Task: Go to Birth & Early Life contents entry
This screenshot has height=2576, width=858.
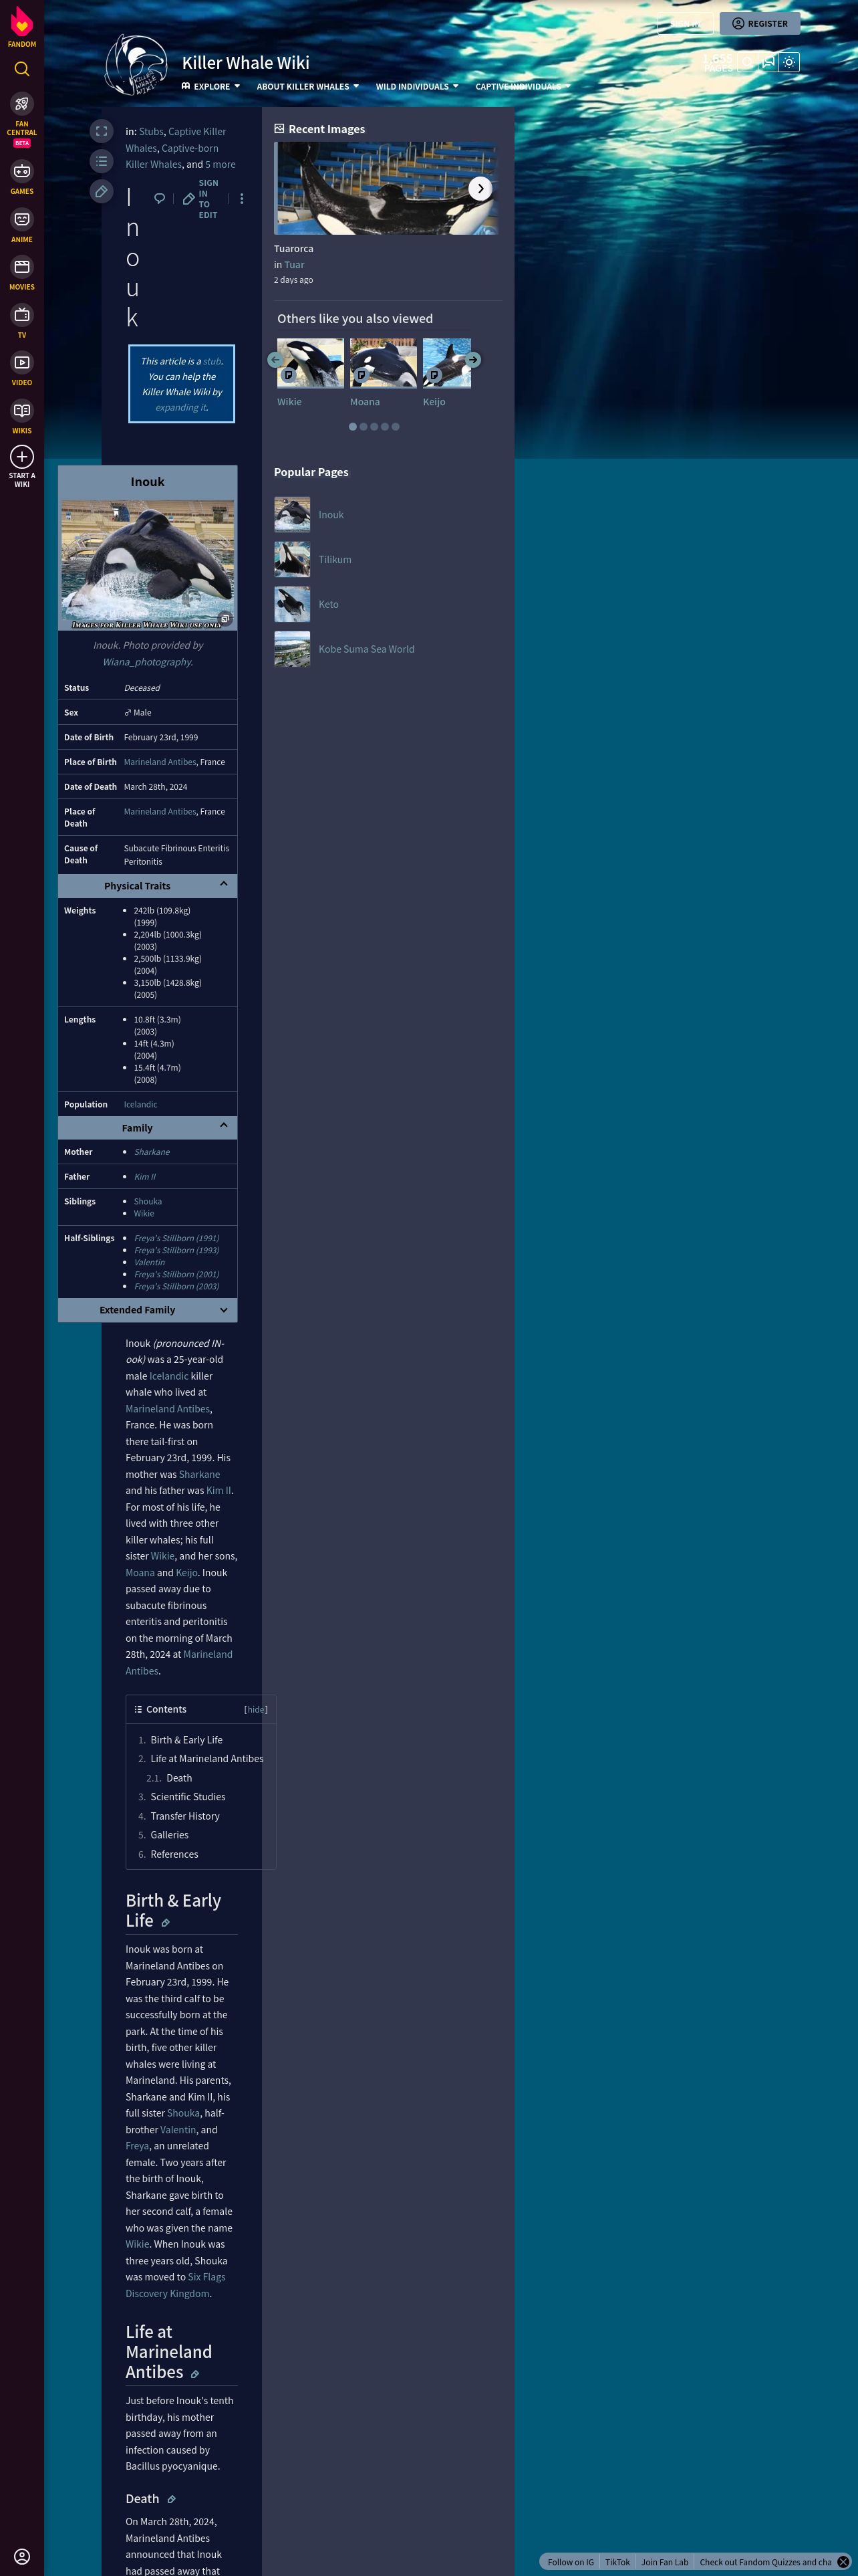Action: tap(186, 1740)
